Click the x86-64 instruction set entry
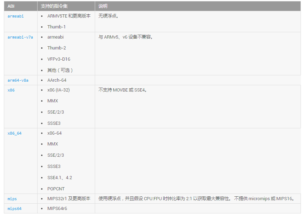The image size is (303, 217). pyautogui.click(x=54, y=133)
